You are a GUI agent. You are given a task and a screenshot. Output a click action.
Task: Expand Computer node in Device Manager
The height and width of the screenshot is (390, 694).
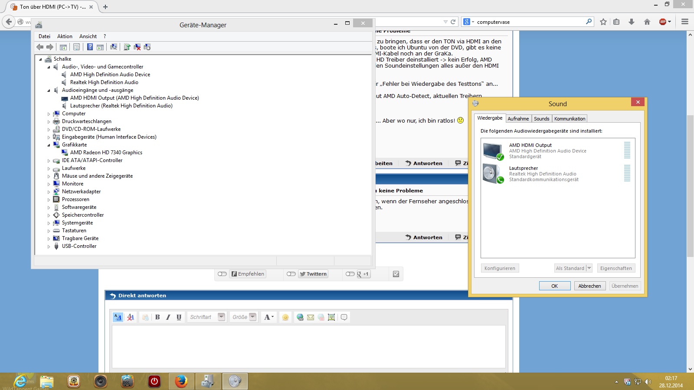[49, 114]
